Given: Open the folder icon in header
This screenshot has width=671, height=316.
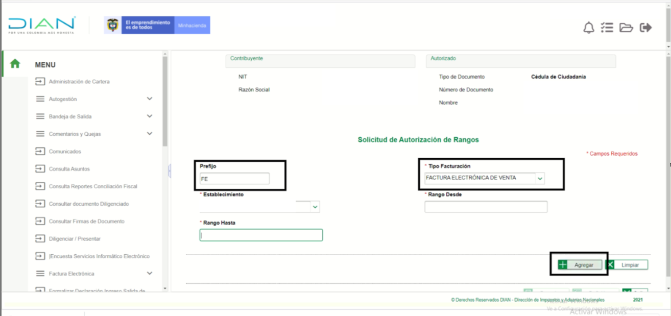Looking at the screenshot, I should 626,28.
